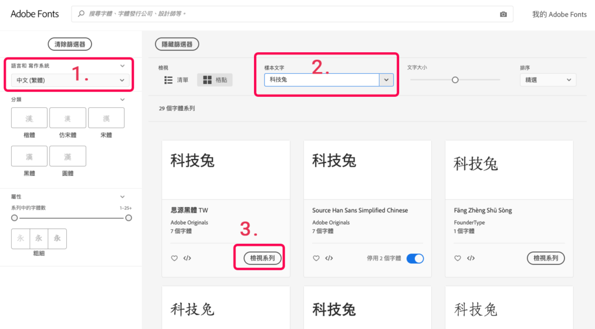This screenshot has height=329, width=595.
Task: Open embed code for Fāng Zhèng Shū Sòng
Action: 471,258
